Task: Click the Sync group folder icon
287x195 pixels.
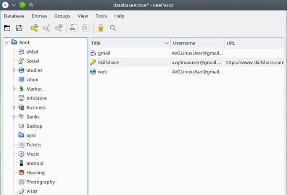Action: pyautogui.click(x=22, y=135)
